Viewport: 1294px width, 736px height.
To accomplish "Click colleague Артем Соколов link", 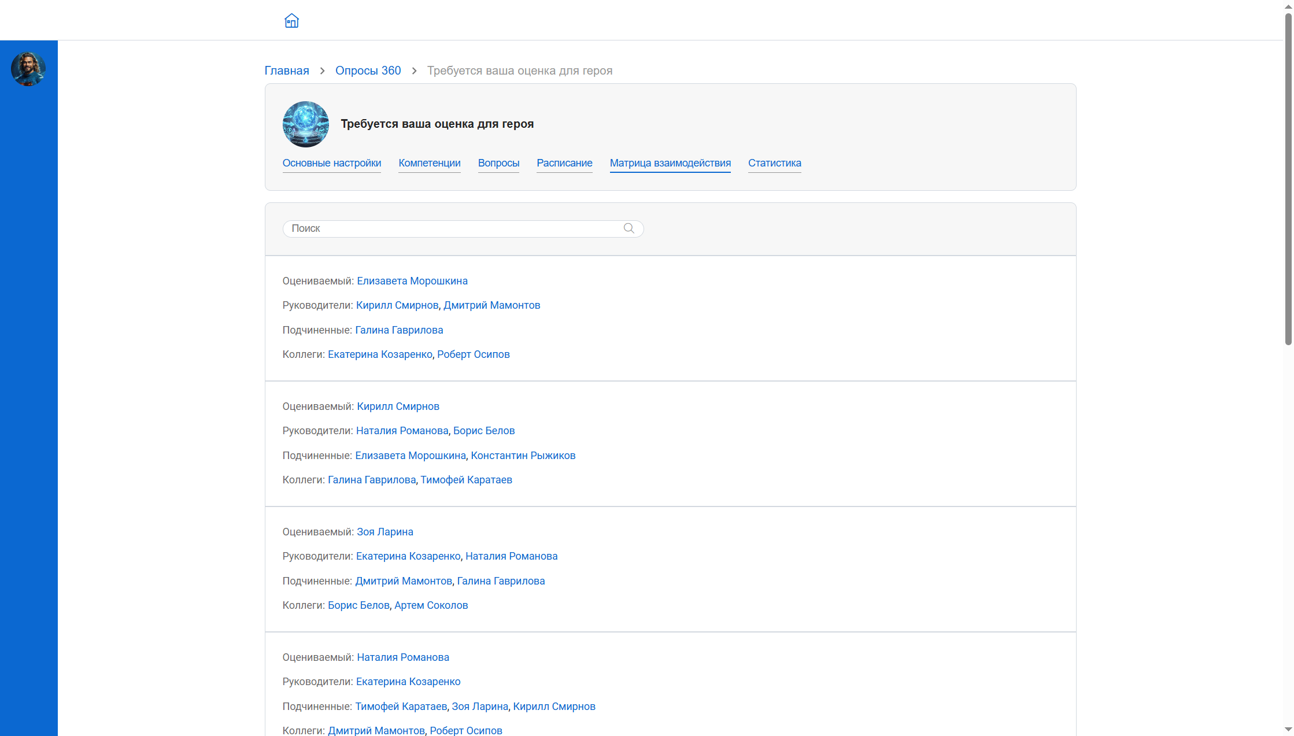I will pos(431,605).
